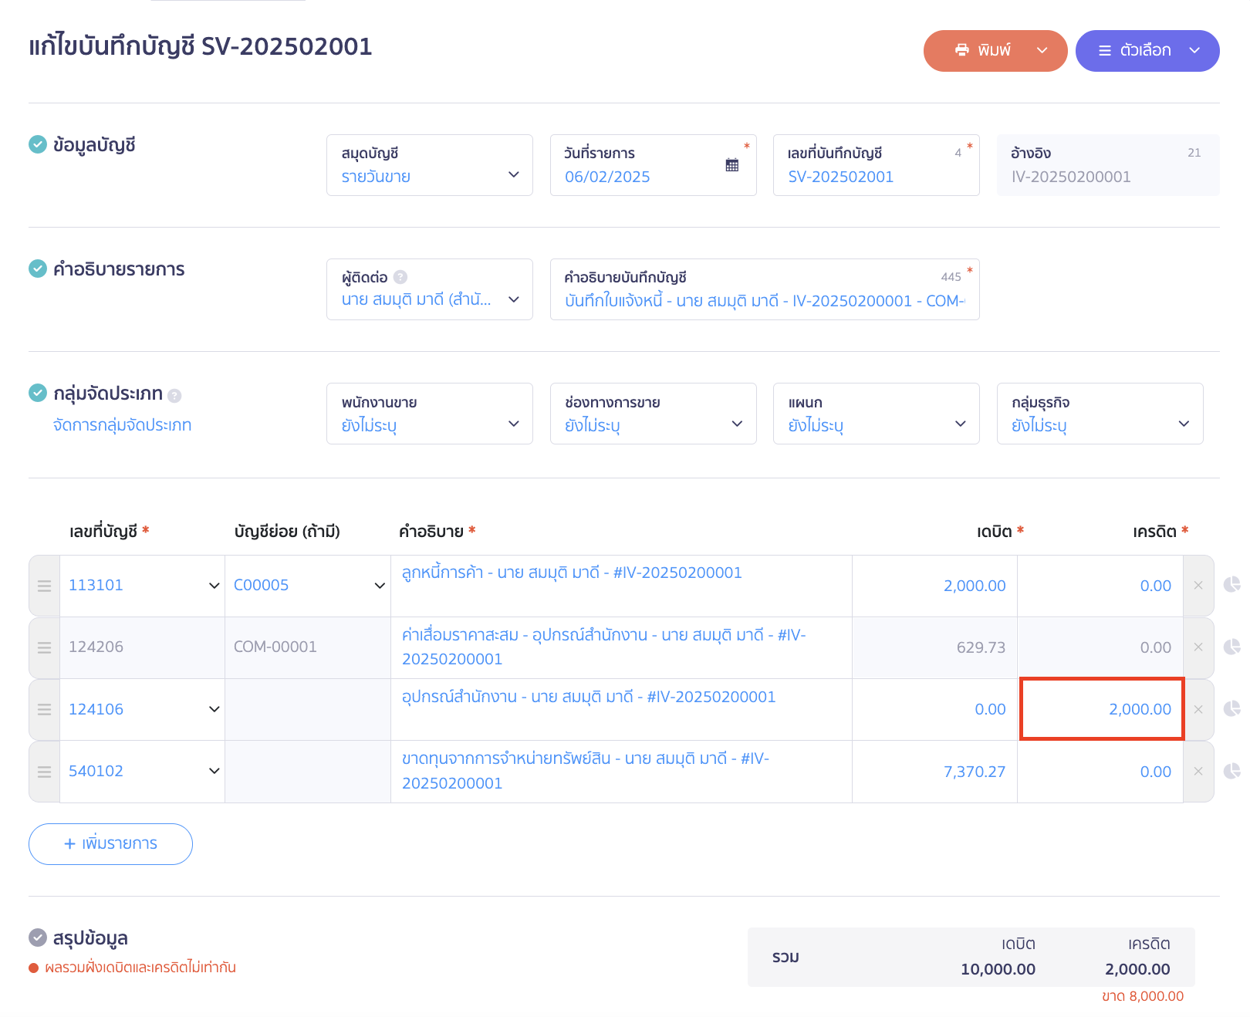Expand the พนักงานขาย dropdown
This screenshot has width=1250, height=1017.
click(429, 414)
